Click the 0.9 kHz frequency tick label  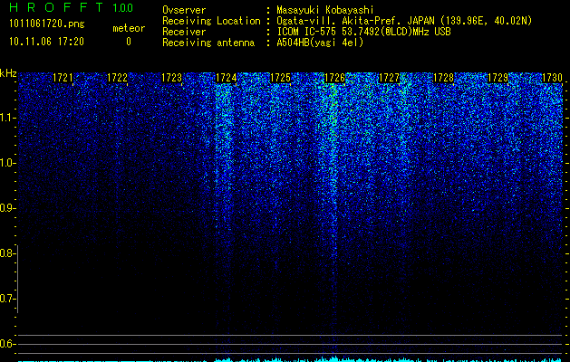[6, 208]
